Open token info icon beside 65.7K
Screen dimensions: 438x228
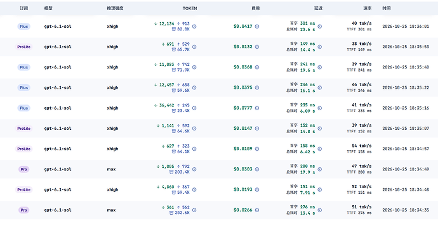[194, 47]
